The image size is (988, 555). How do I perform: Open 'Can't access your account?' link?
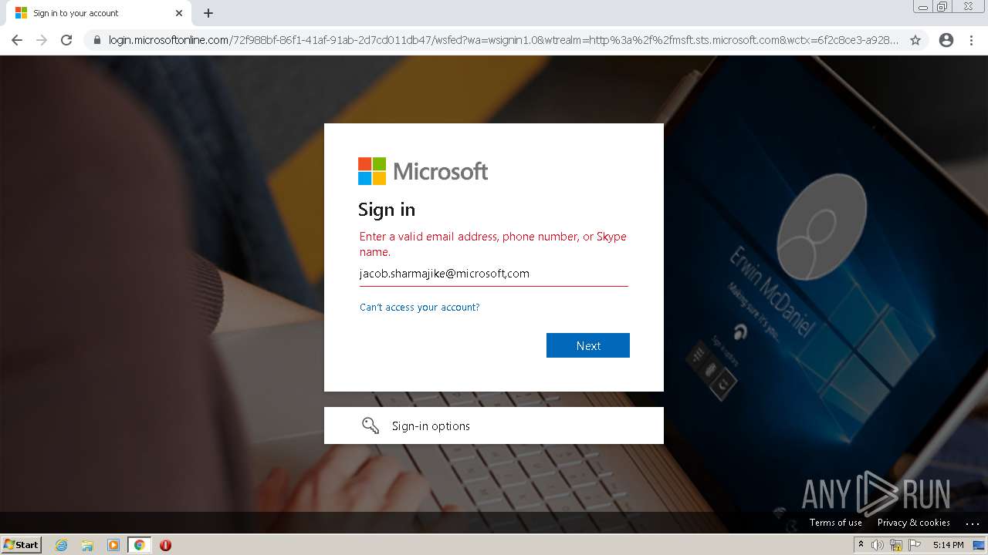[419, 307]
